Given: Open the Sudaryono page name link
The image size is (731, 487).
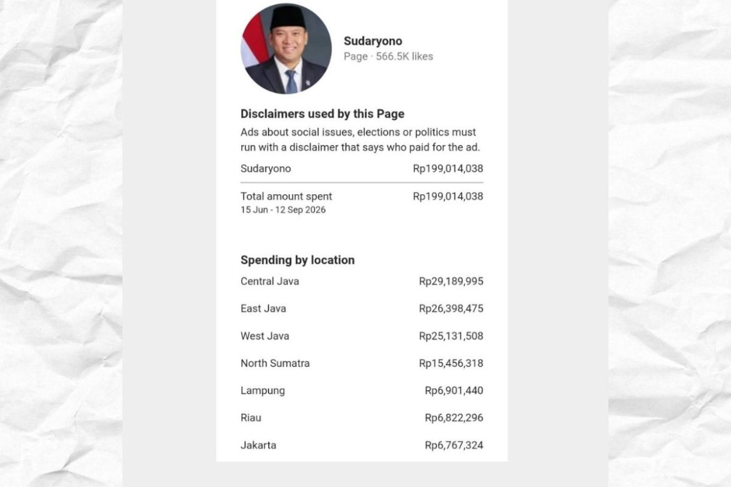Looking at the screenshot, I should [373, 41].
